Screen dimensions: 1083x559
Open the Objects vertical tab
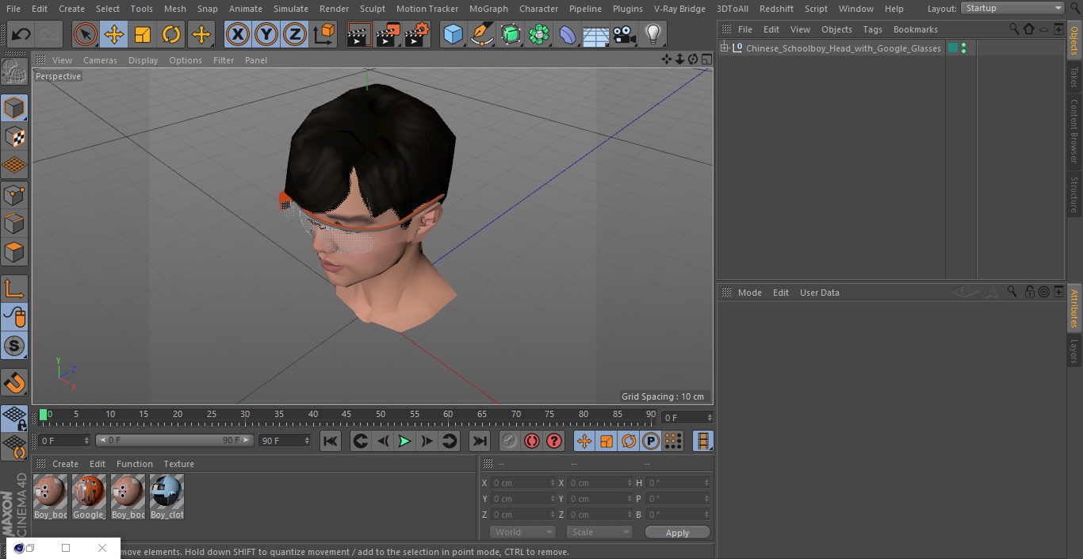click(x=1074, y=40)
